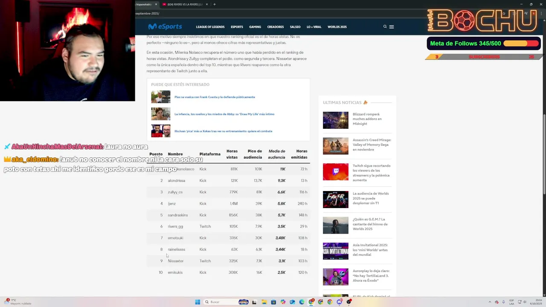
Task: Open File Explorer from the taskbar
Action: tap(264, 302)
